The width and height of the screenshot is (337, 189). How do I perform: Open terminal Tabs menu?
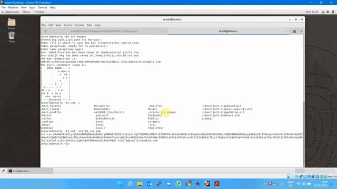pos(90,25)
